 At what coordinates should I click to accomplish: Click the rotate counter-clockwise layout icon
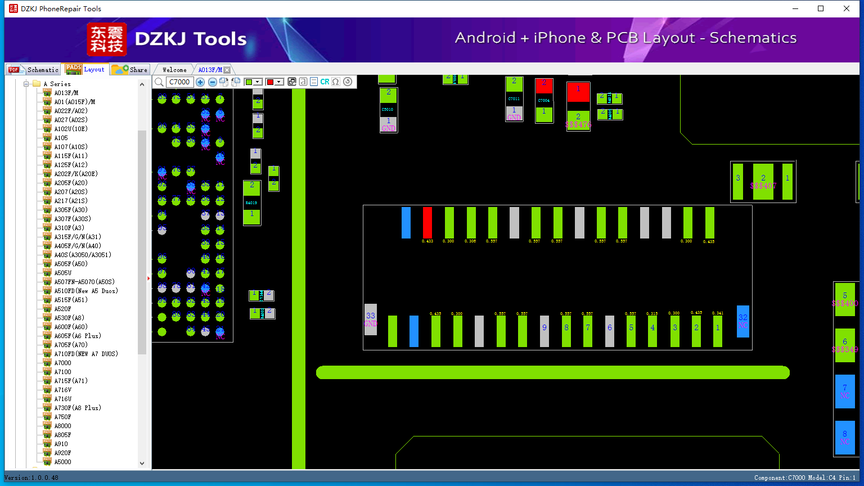[x=236, y=82]
